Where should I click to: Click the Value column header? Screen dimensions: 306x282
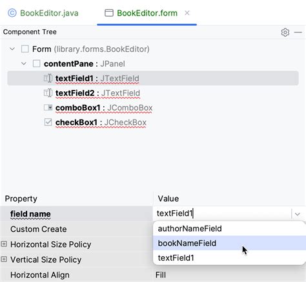[168, 199]
